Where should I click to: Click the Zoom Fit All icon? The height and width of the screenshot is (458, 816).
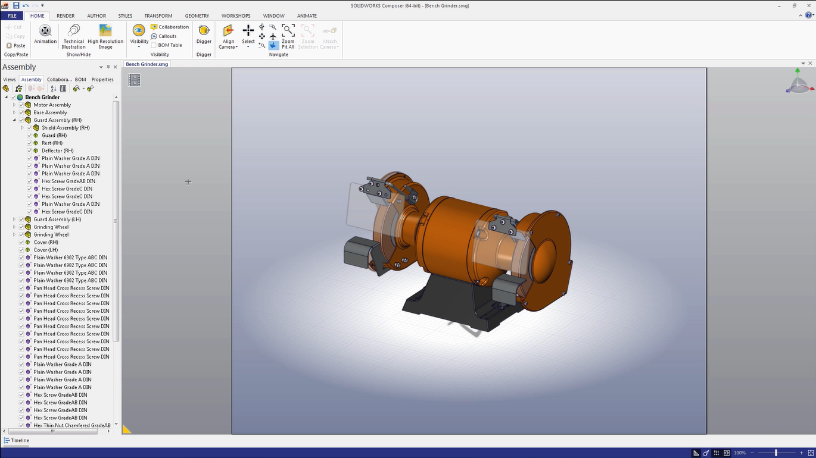pyautogui.click(x=288, y=30)
